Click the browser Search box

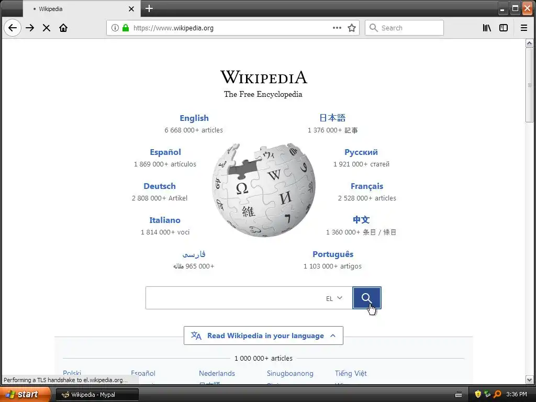pos(405,28)
